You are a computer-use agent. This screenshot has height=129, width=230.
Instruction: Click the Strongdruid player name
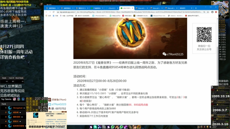coord(18,108)
